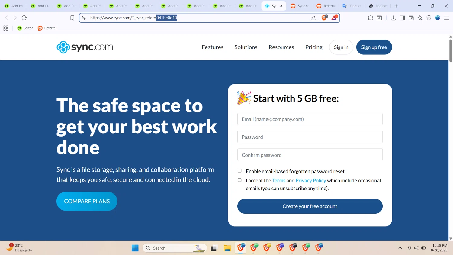
Task: Open a new tab with plus icon
Action: [396, 6]
